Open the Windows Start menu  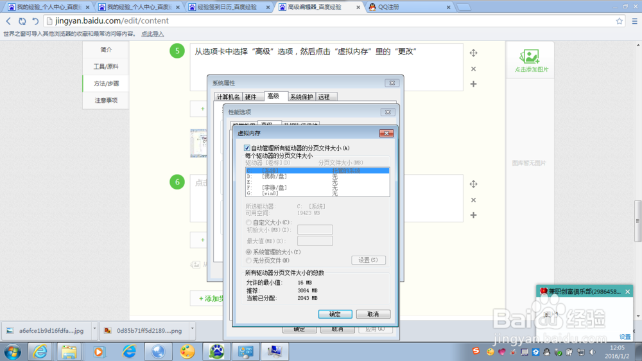13,351
